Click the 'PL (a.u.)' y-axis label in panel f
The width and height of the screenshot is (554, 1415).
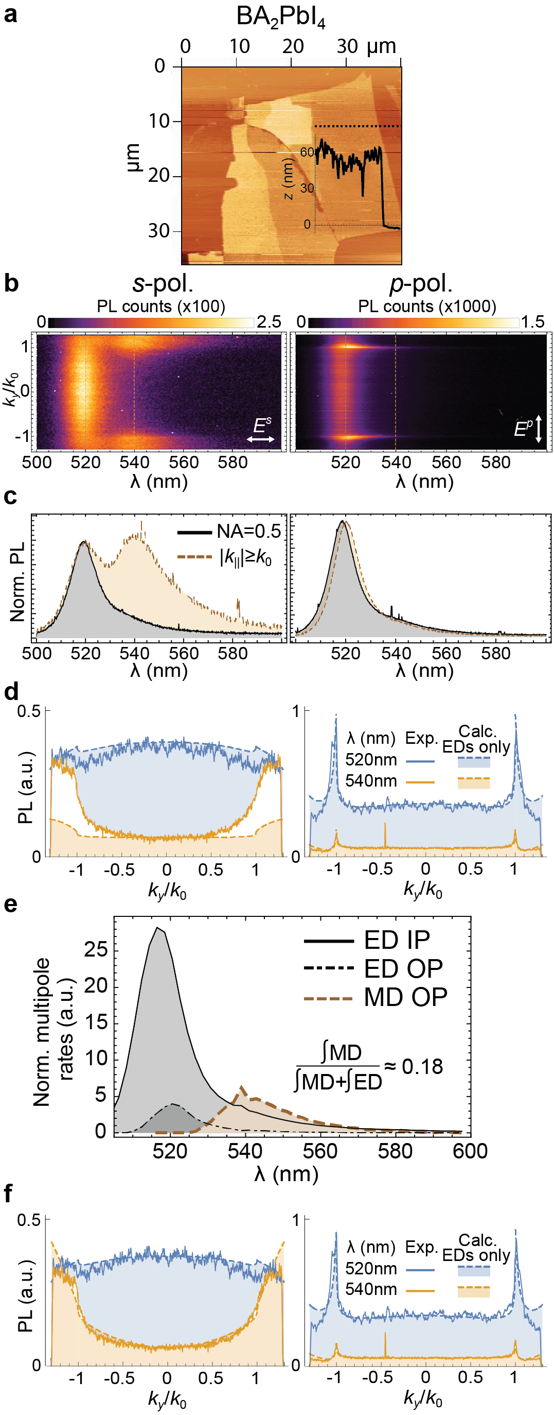25,1296
